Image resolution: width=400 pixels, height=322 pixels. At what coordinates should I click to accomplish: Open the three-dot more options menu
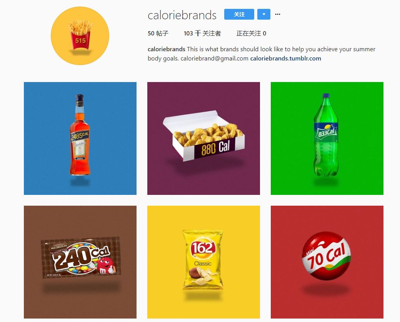pyautogui.click(x=278, y=14)
